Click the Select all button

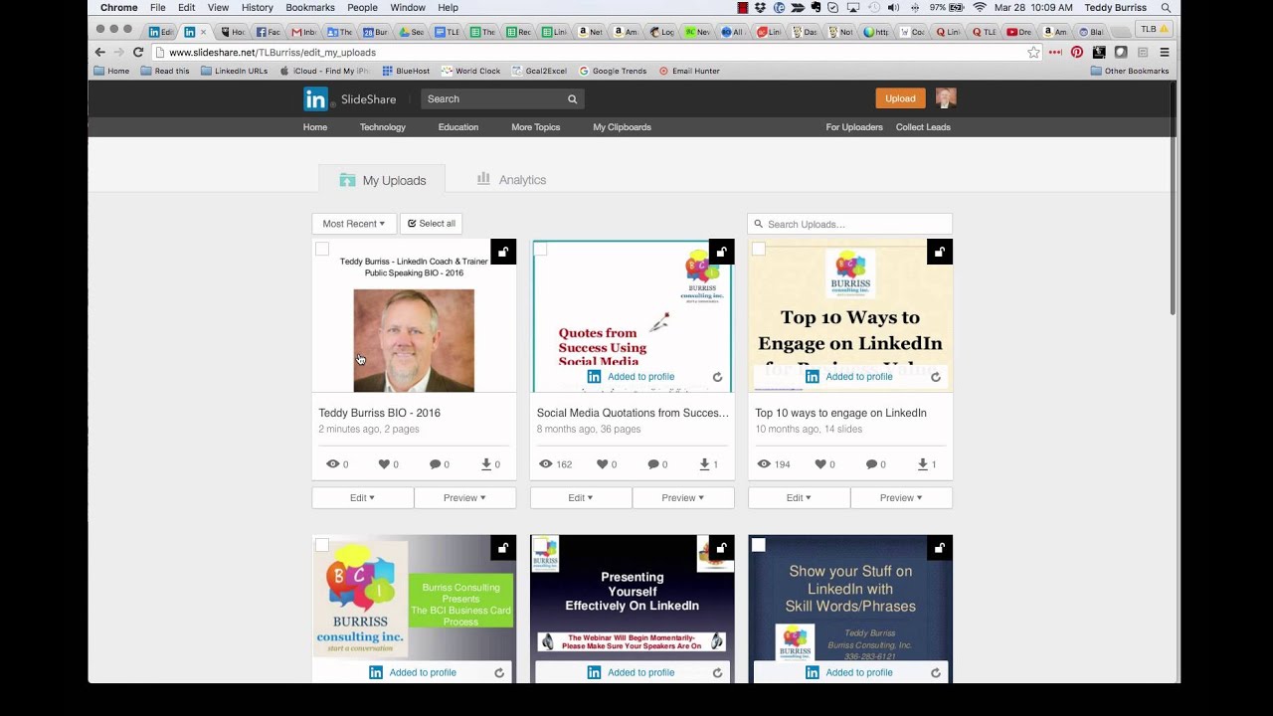pos(432,224)
